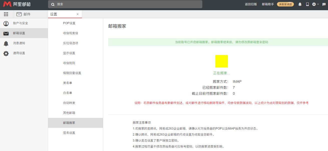This screenshot has height=151, width=328.
Task: Click the notification bell in top bar
Action: 300,4
